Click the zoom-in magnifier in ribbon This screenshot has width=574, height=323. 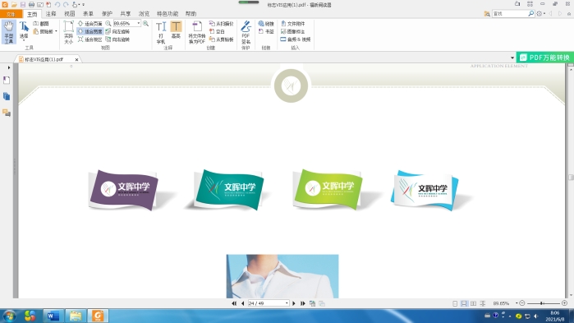[145, 24]
